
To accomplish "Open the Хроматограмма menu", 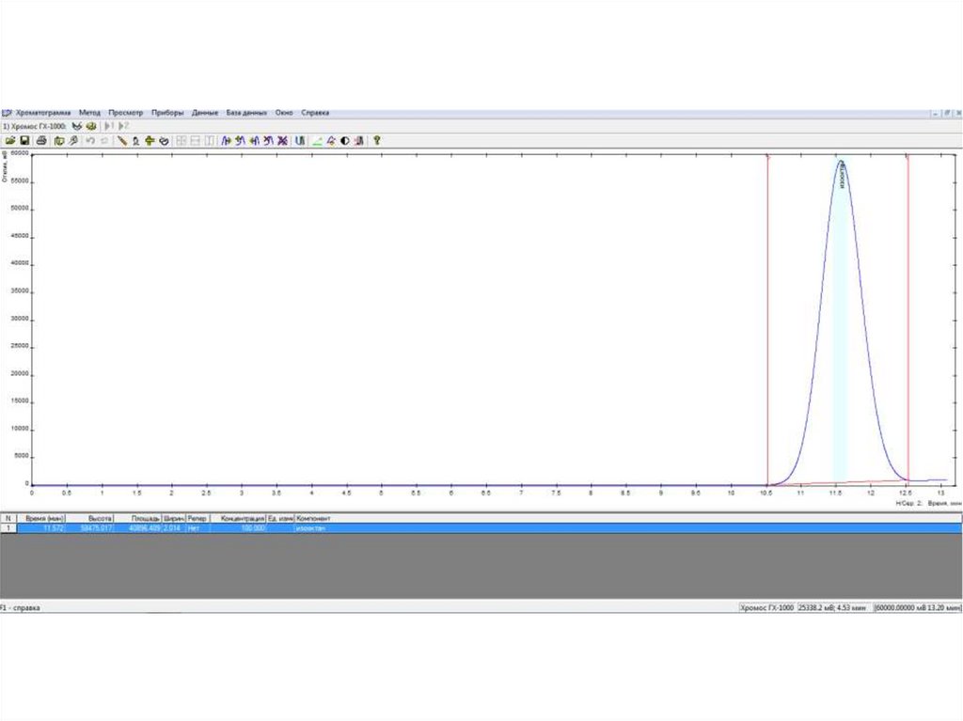I will (43, 113).
